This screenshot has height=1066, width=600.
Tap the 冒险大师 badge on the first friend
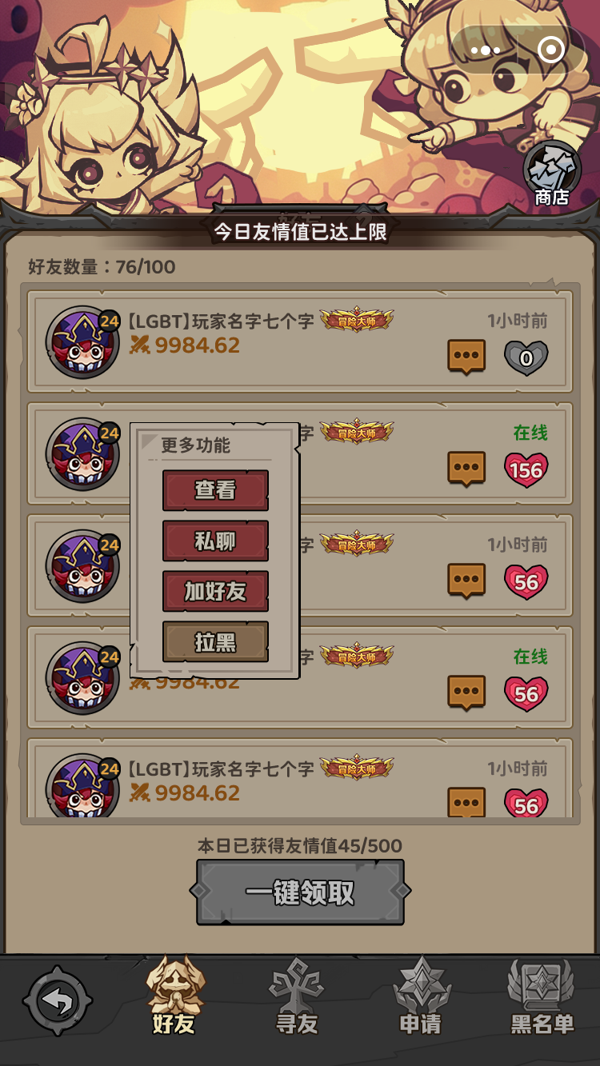[x=358, y=321]
